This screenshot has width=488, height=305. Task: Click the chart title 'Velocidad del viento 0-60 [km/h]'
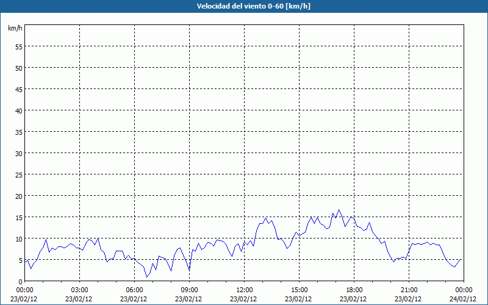pos(254,6)
